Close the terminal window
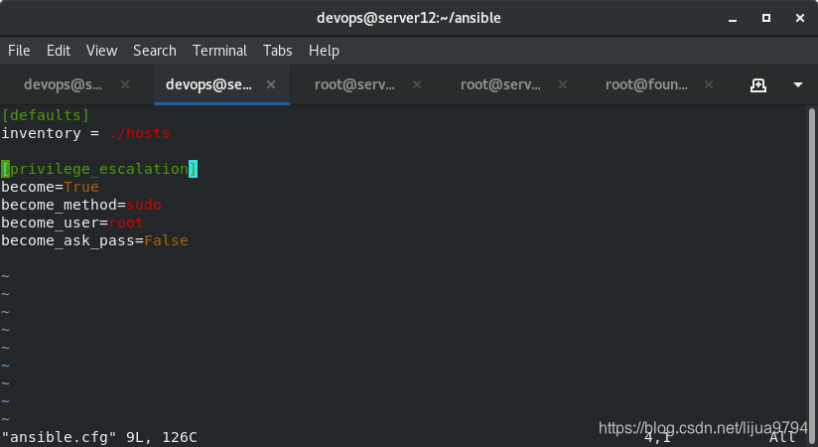Viewport: 818px width, 447px height. 800,18
